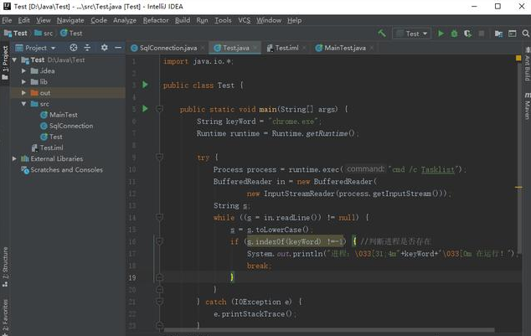Toggle the Favorites tool window

click(x=4, y=313)
